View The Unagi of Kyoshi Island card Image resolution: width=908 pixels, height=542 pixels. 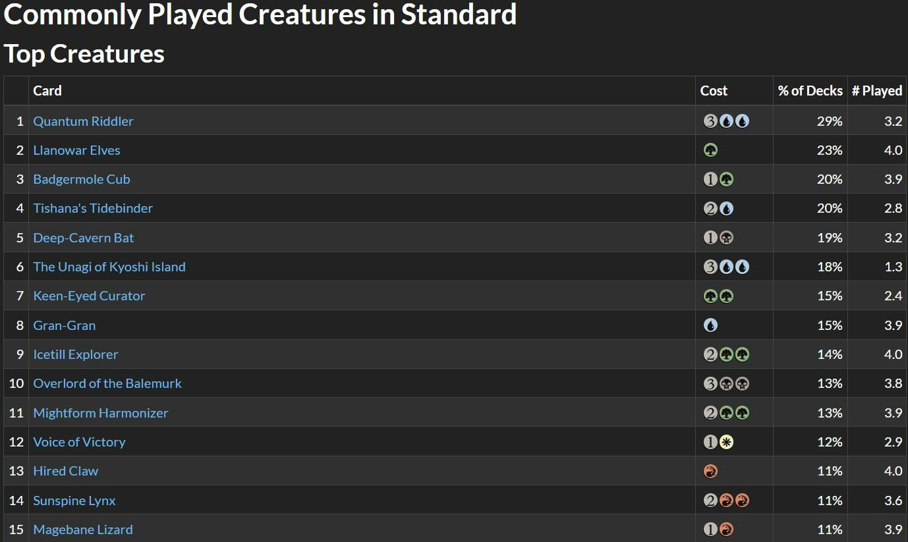tap(109, 267)
